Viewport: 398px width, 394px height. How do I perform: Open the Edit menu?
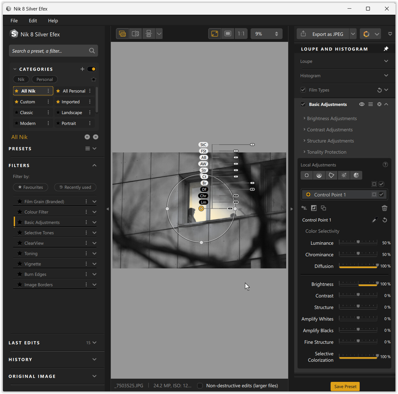pyautogui.click(x=33, y=21)
